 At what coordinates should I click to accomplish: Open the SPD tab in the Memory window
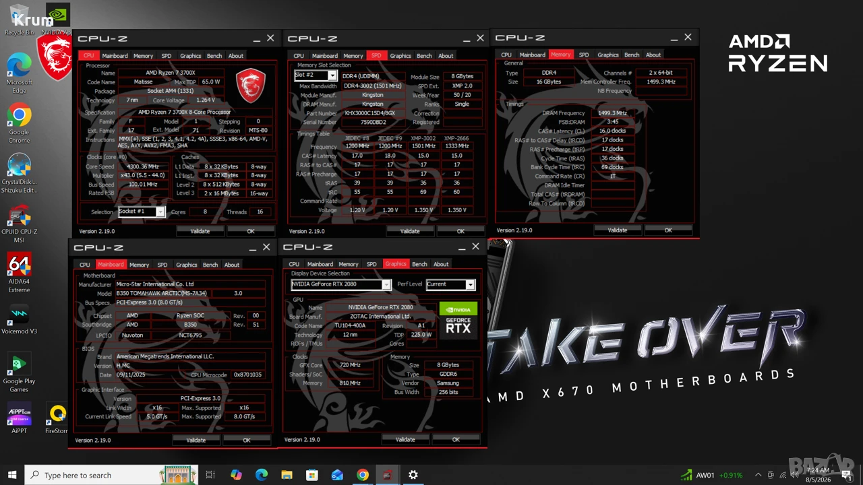point(584,55)
